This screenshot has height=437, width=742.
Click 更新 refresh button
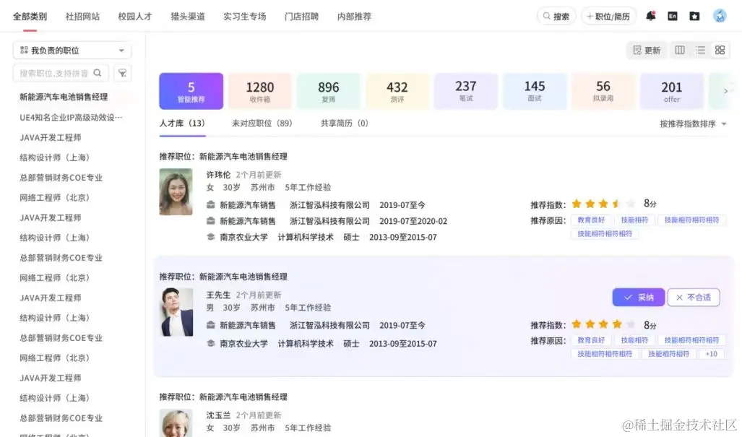pos(647,50)
